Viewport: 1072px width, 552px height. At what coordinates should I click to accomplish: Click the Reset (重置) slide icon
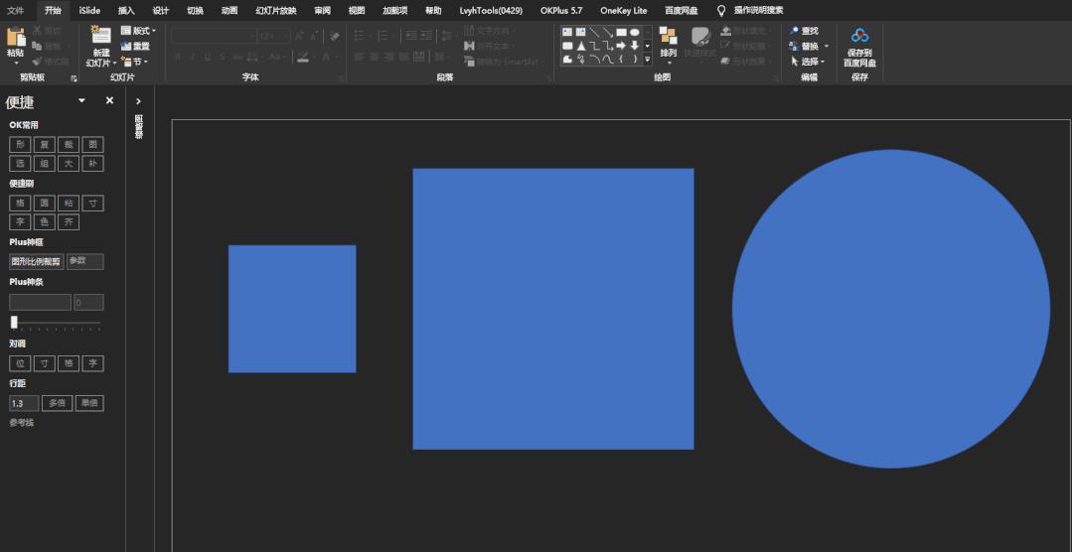click(126, 46)
